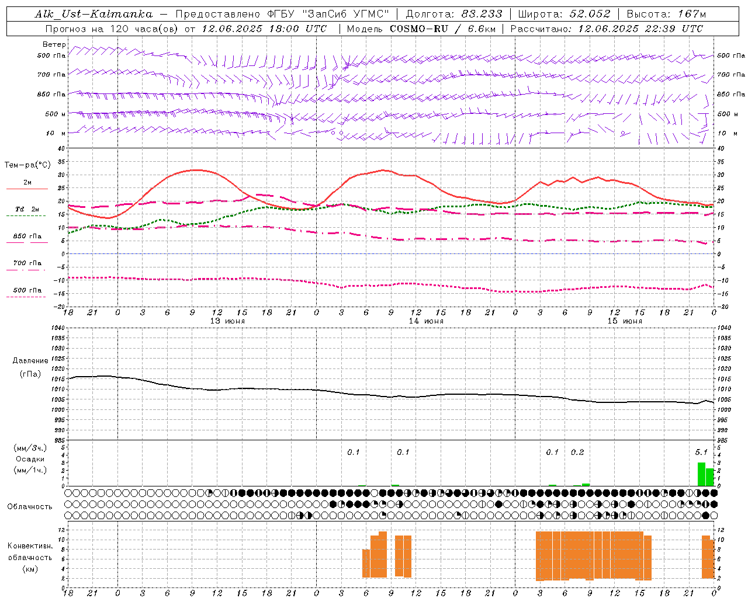This screenshot has width=748, height=598.
Task: Click the '14 июня' date label
Action: 426,321
